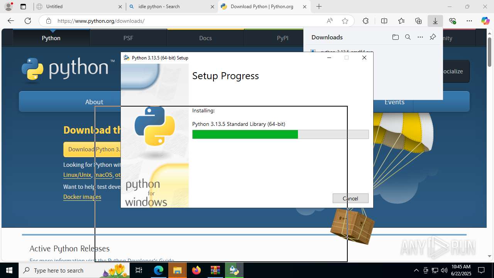The image size is (494, 278).
Task: Open downloads folder in Downloads panel
Action: tap(395, 37)
